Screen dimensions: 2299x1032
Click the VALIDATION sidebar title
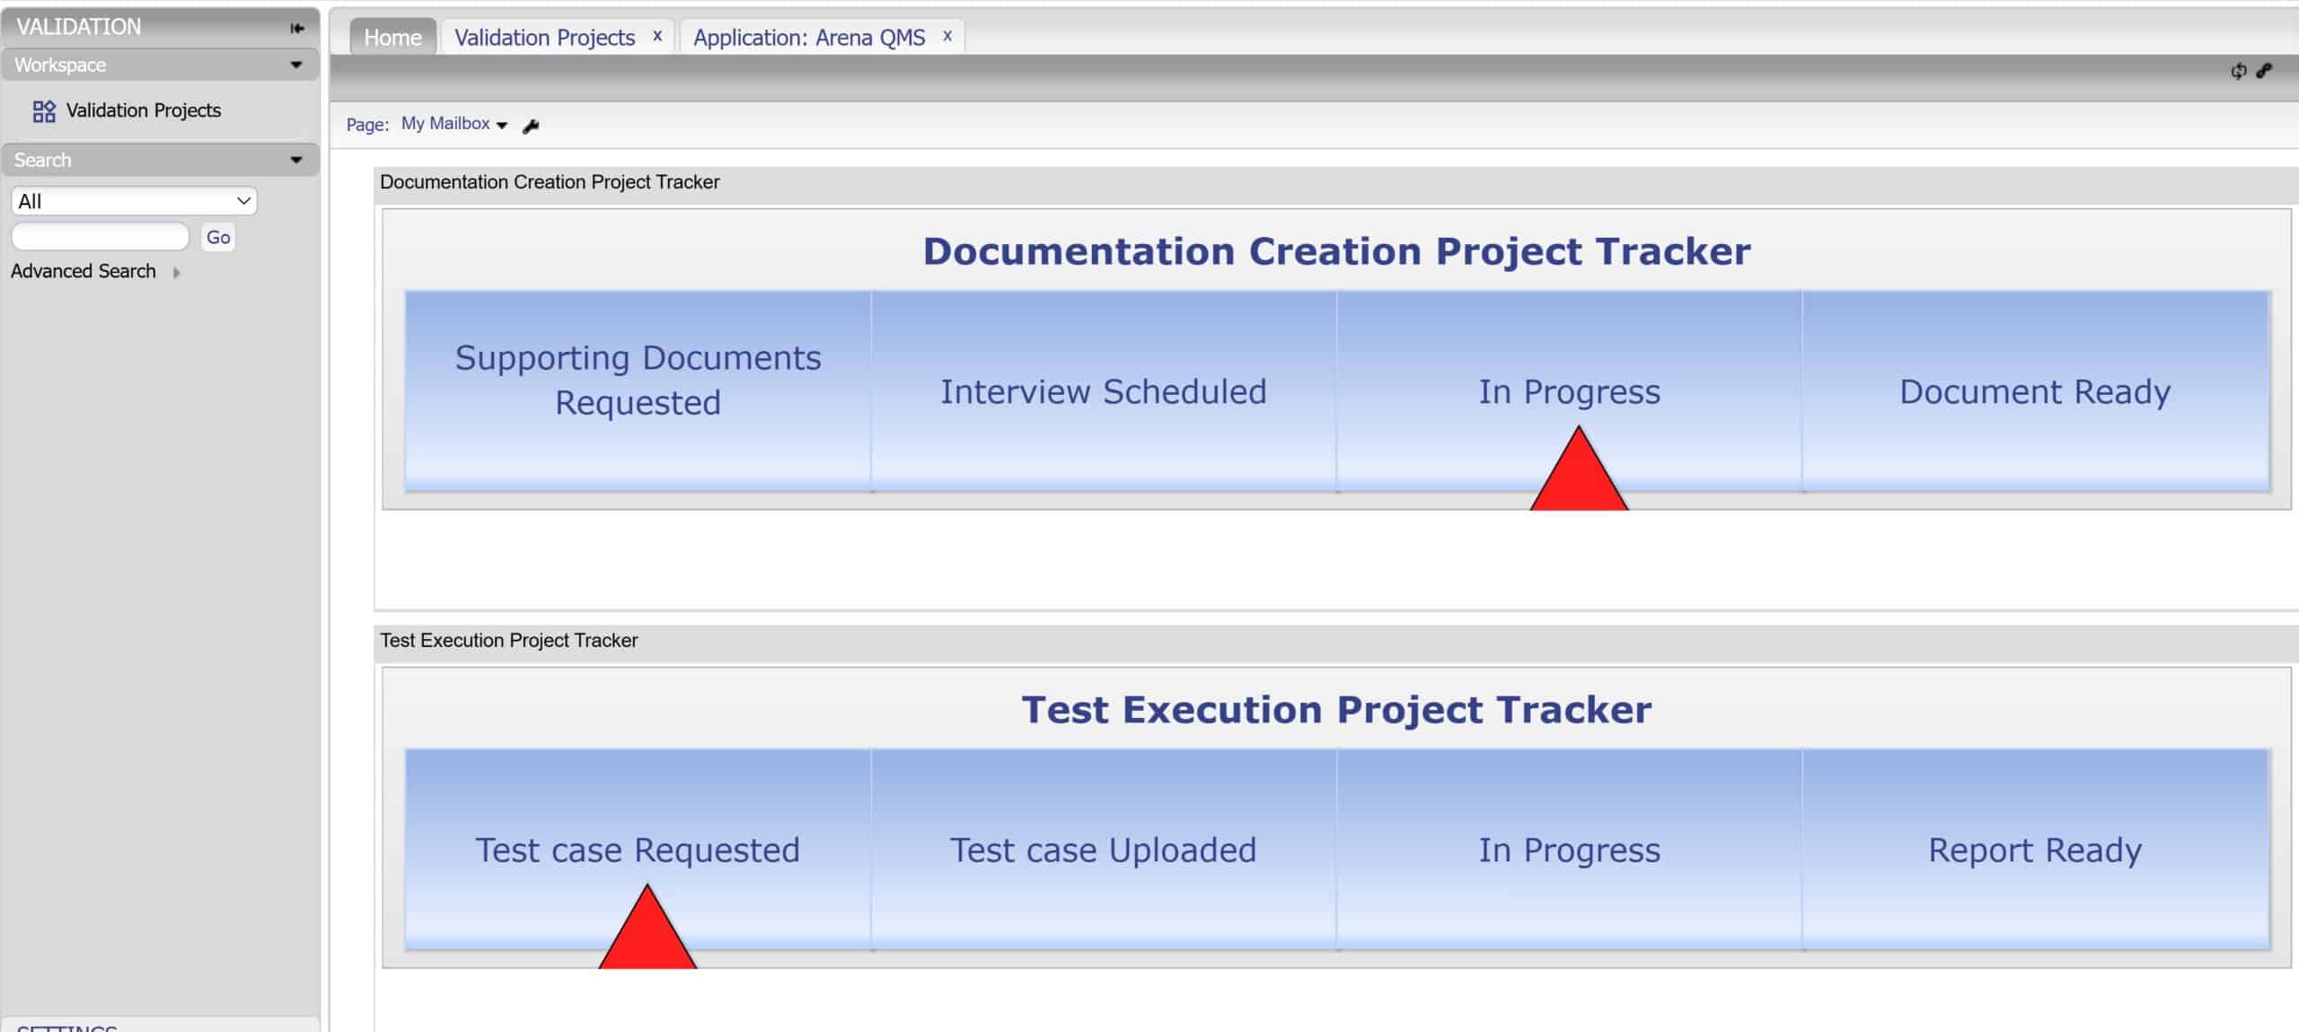tap(79, 27)
